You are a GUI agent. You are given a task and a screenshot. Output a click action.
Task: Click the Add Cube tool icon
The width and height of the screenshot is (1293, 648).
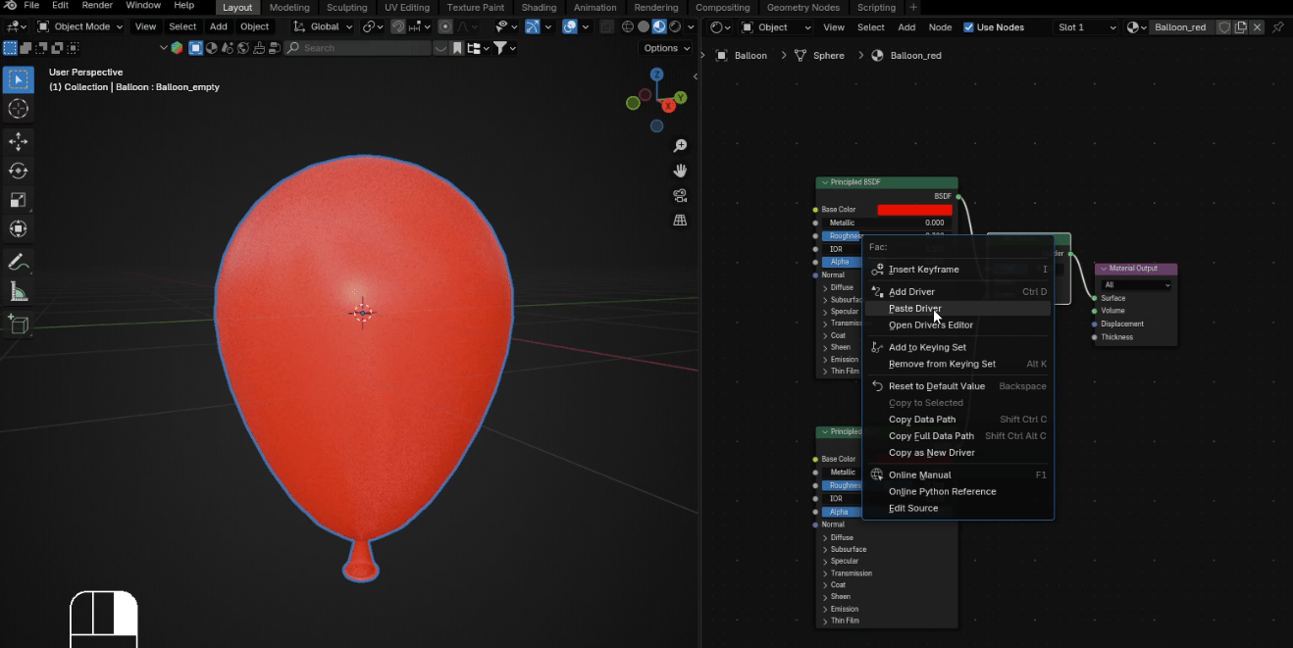[18, 324]
